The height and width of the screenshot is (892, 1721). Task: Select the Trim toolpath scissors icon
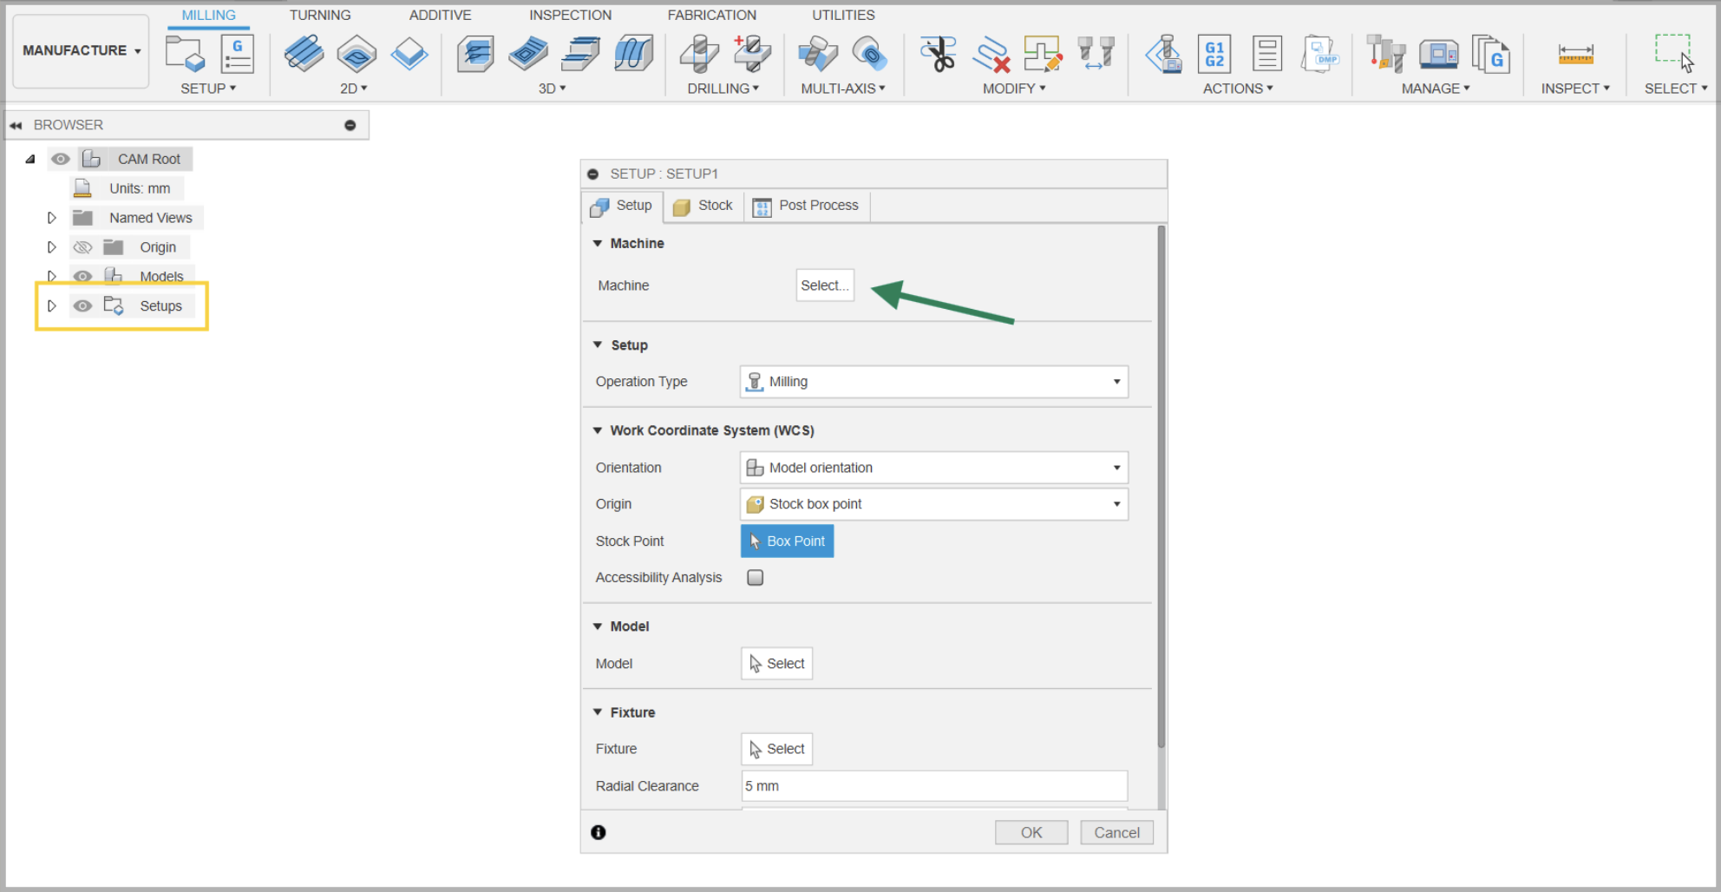click(x=939, y=52)
